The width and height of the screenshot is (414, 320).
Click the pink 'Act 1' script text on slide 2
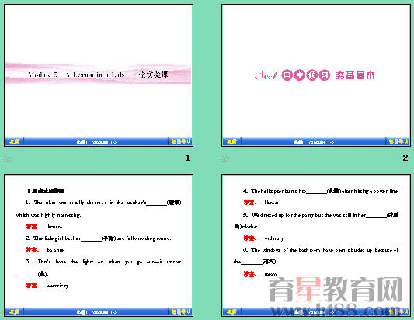tap(266, 75)
